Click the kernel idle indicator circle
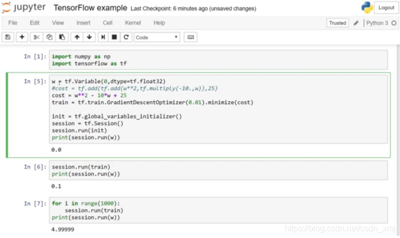 (394, 23)
